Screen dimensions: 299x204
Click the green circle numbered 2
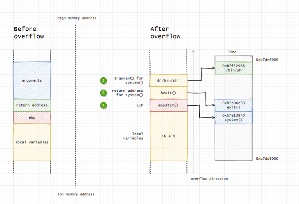103,93
